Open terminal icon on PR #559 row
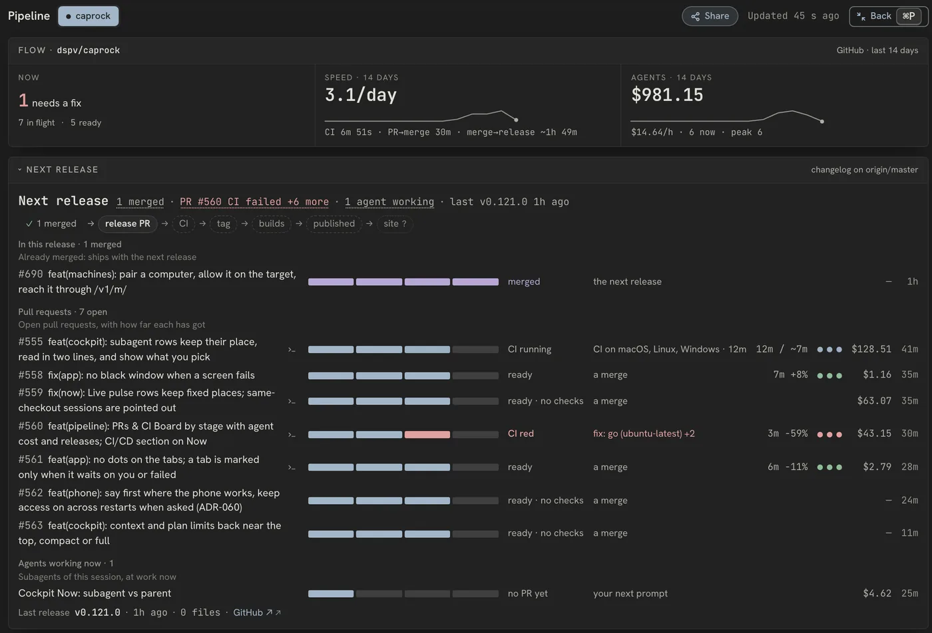 click(292, 402)
